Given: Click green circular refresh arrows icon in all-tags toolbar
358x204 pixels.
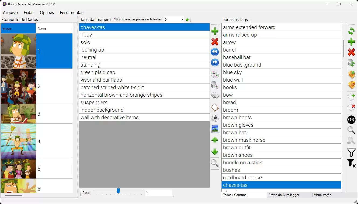Looking at the screenshot, I should pos(351,31).
